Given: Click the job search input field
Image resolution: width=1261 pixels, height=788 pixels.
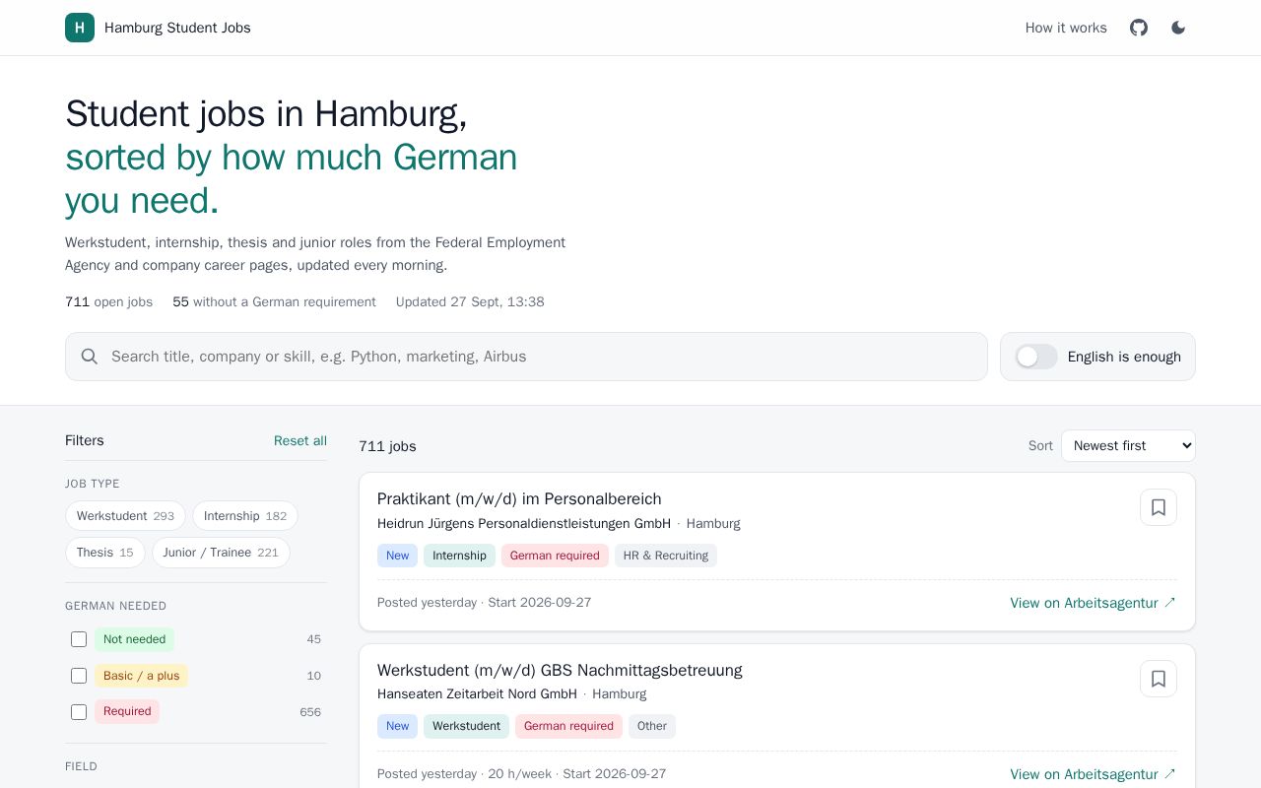Looking at the screenshot, I should pos(526,357).
